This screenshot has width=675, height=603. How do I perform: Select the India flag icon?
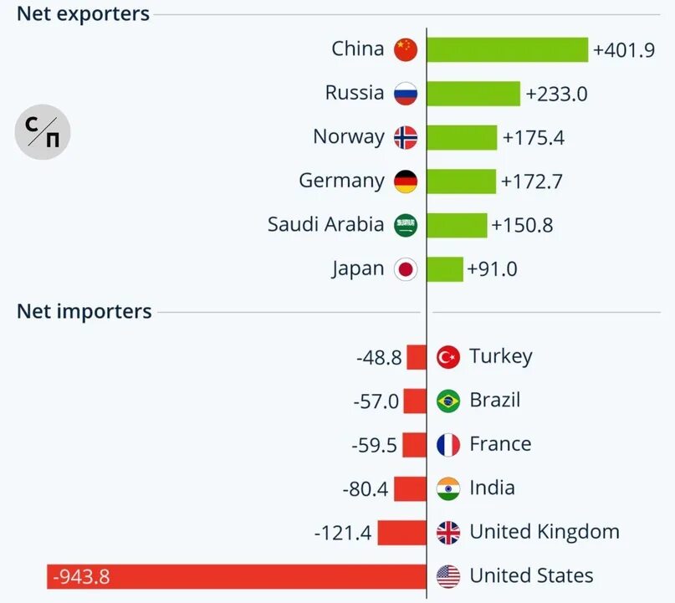[448, 488]
